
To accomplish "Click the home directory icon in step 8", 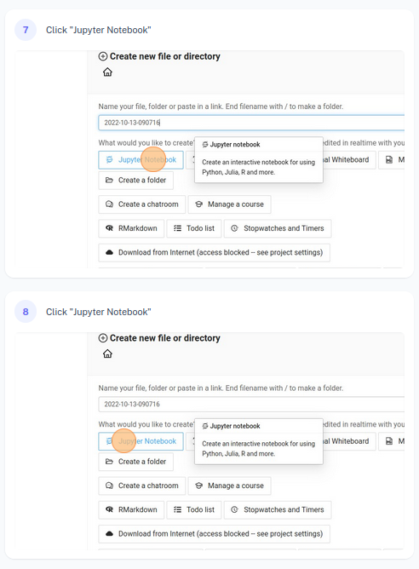I will tap(107, 353).
